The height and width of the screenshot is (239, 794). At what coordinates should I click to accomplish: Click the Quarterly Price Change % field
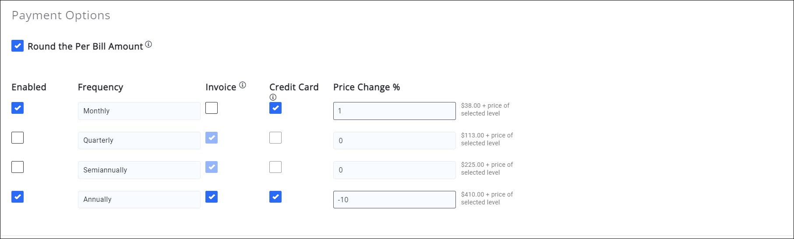coord(394,141)
